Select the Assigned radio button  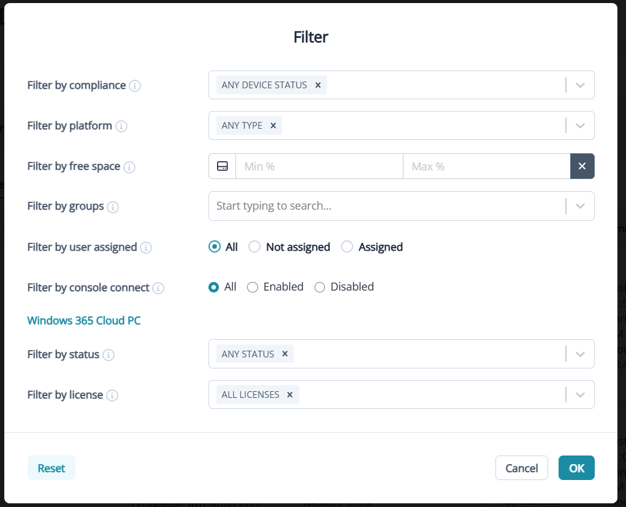coord(347,246)
